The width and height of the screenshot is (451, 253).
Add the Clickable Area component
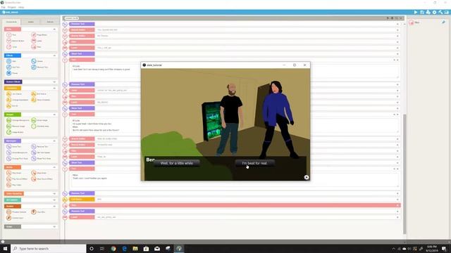pyautogui.click(x=40, y=126)
